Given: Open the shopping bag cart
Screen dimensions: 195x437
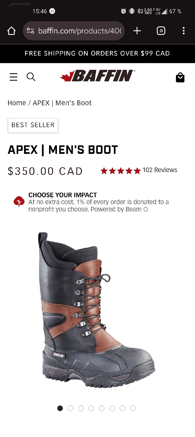Looking at the screenshot, I should point(180,77).
